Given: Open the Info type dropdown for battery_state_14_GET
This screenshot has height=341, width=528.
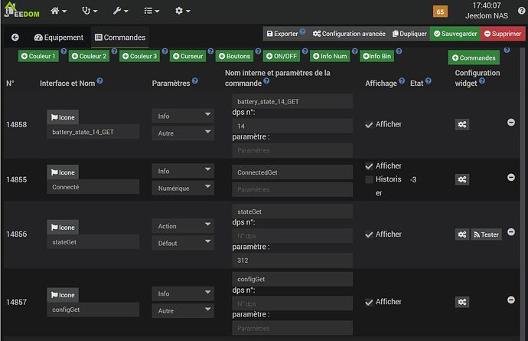Looking at the screenshot, I should coord(183,116).
